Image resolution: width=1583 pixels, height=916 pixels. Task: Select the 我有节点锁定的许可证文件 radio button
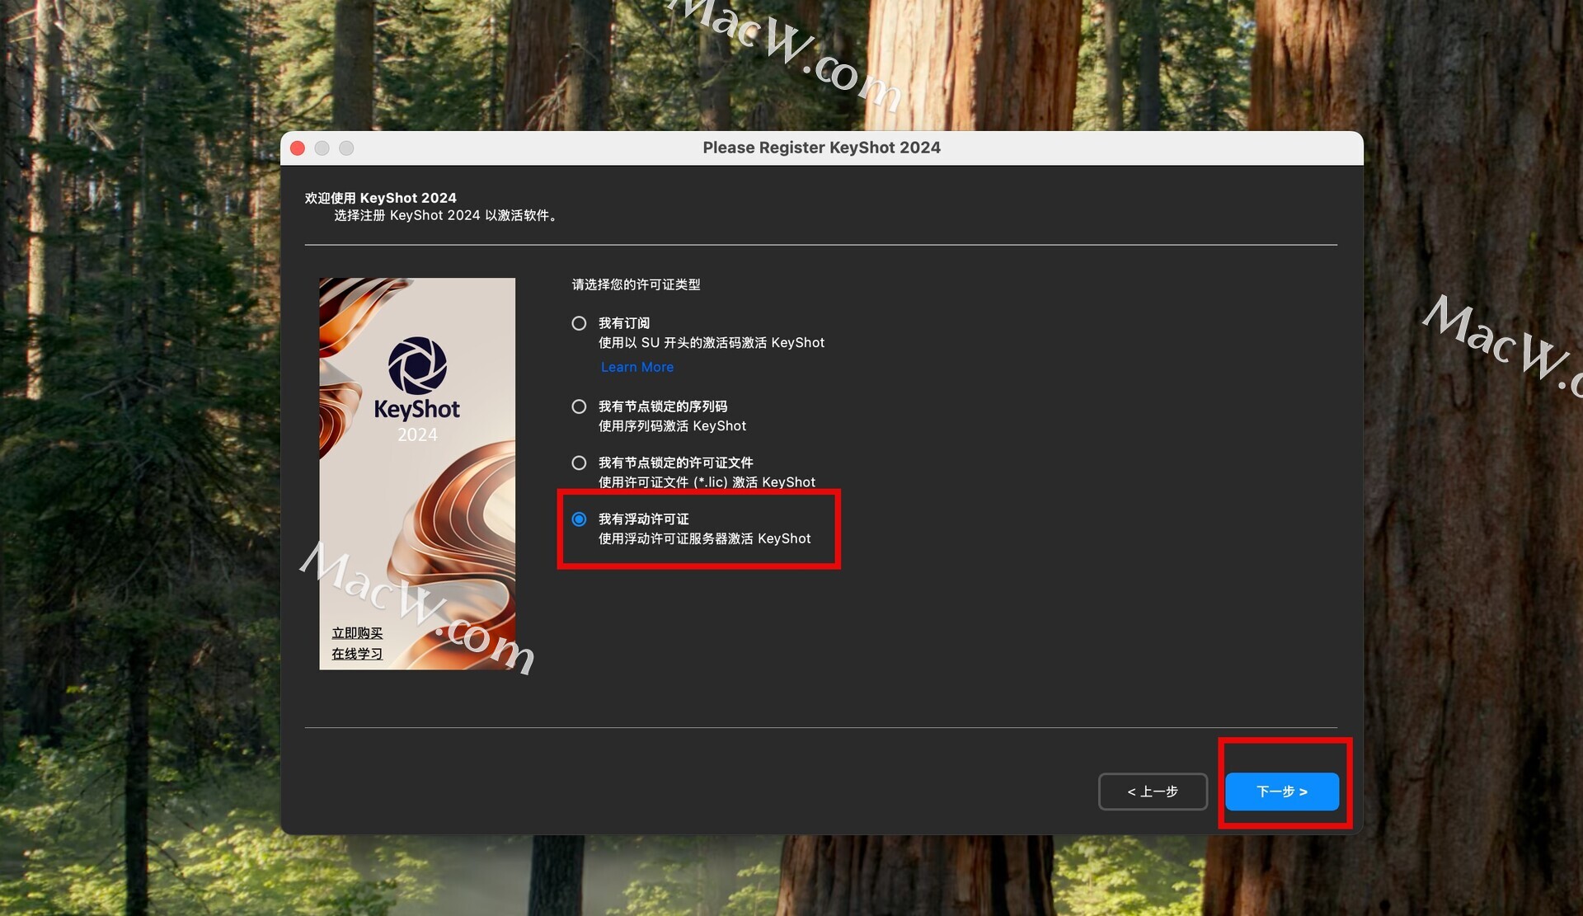pyautogui.click(x=579, y=463)
